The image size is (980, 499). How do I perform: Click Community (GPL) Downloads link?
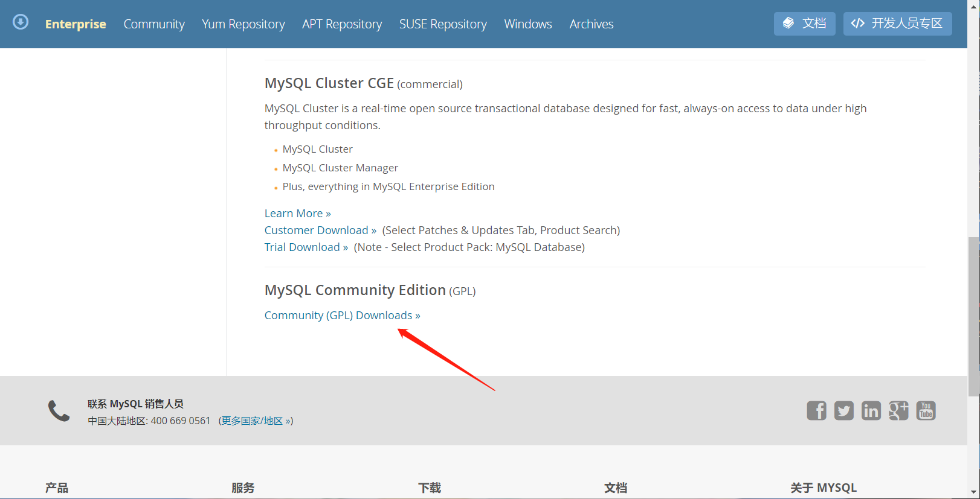(x=342, y=315)
